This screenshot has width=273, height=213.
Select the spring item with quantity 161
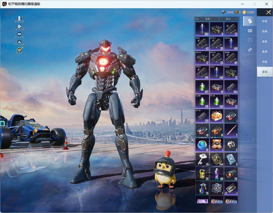click(231, 58)
